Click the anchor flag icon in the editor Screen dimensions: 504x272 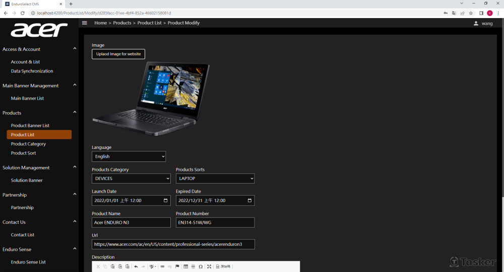coord(177,266)
